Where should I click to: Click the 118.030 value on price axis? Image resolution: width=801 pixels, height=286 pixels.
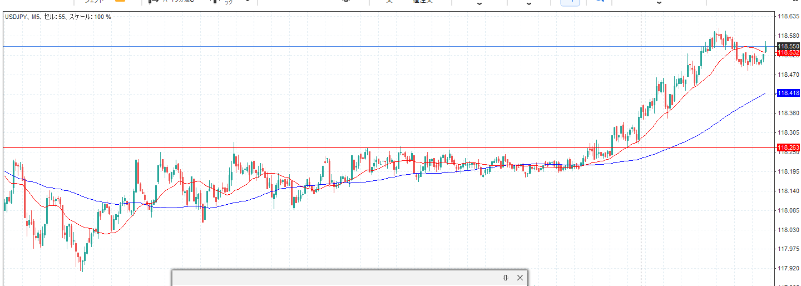click(x=788, y=230)
